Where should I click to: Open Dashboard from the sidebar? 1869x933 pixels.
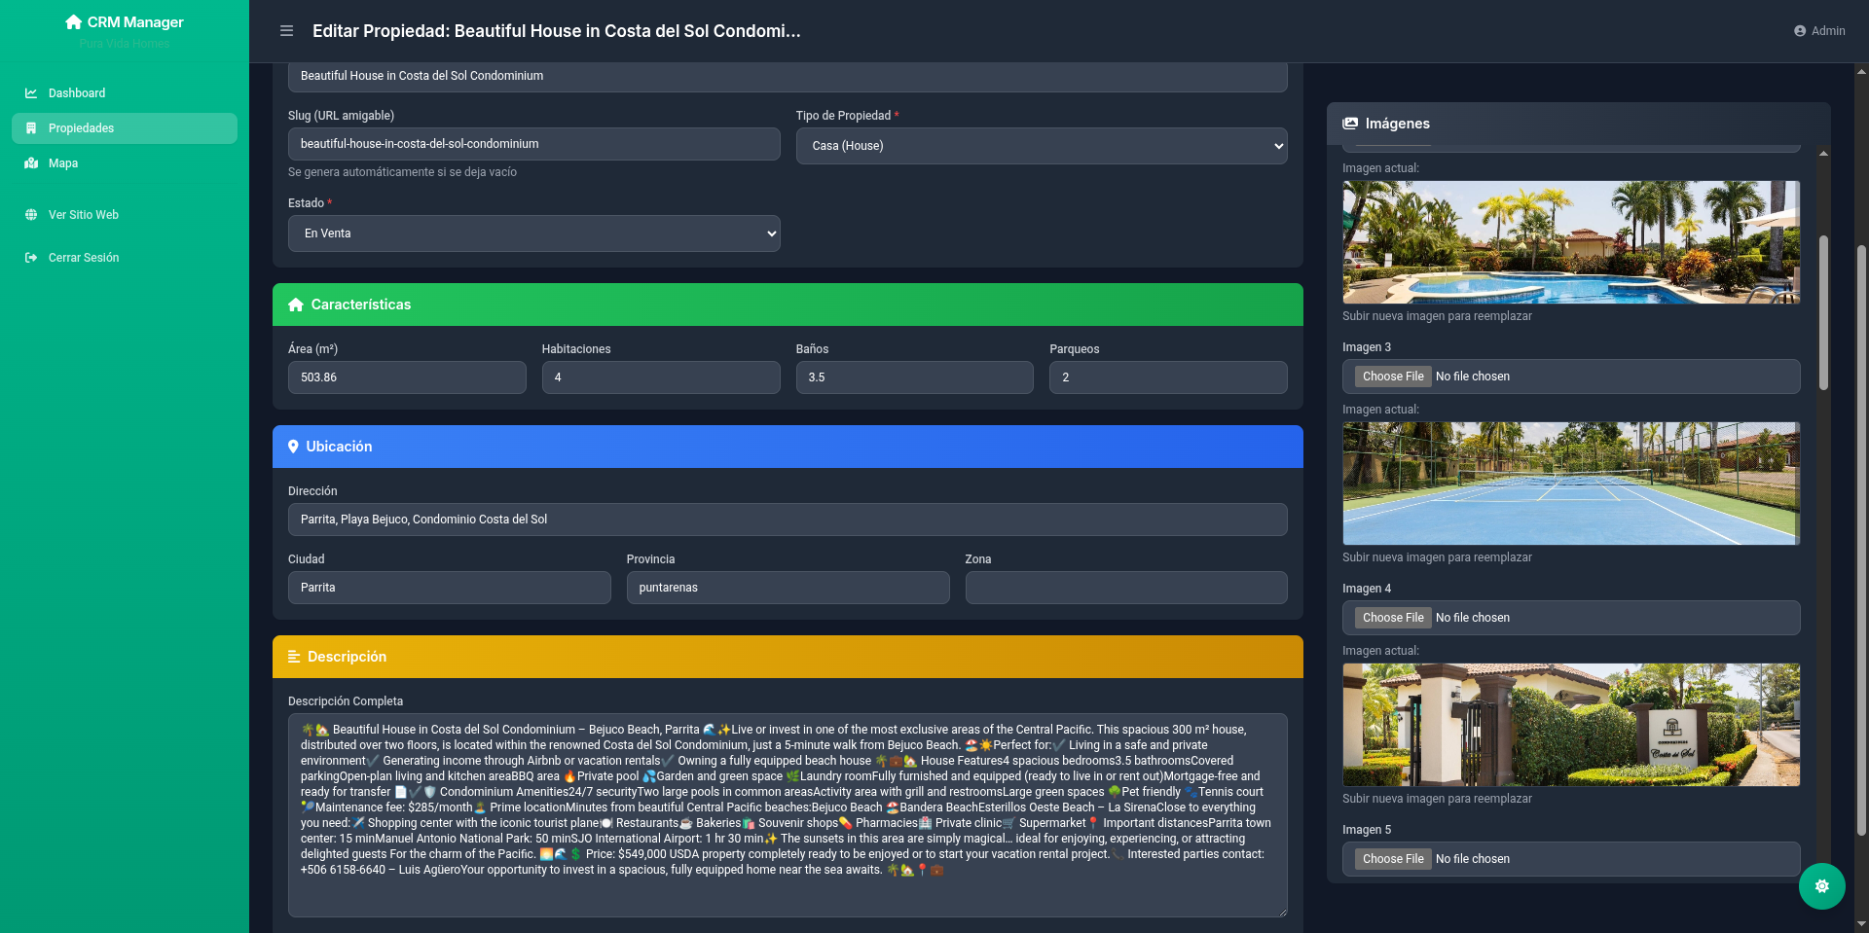77,93
